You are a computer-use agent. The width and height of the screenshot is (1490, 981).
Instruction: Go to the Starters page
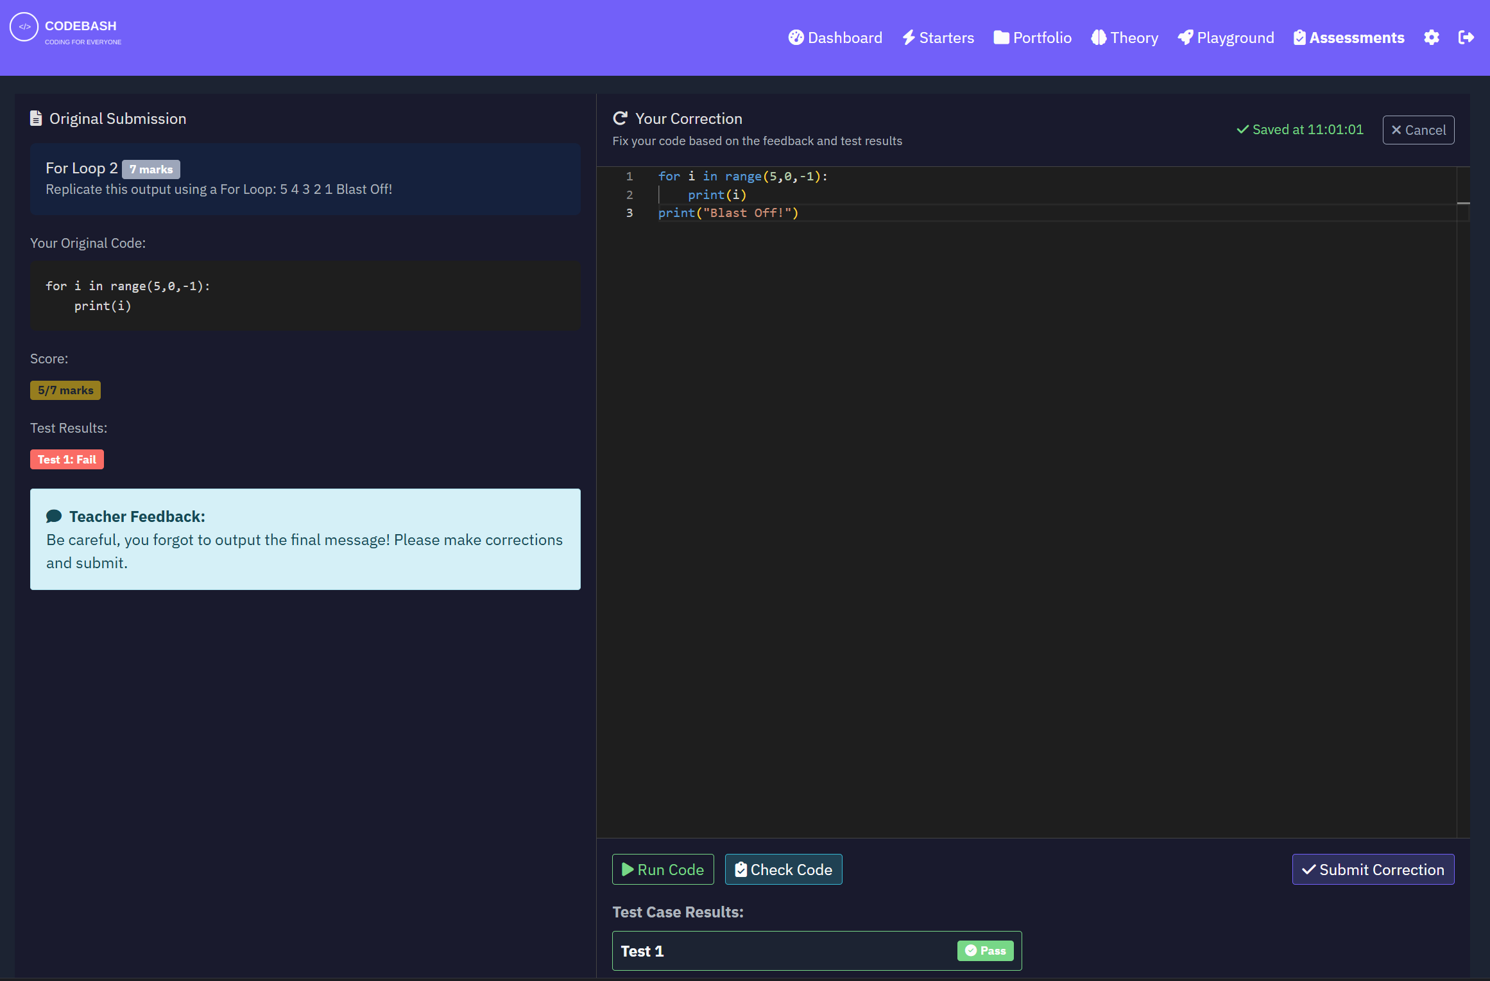point(938,38)
